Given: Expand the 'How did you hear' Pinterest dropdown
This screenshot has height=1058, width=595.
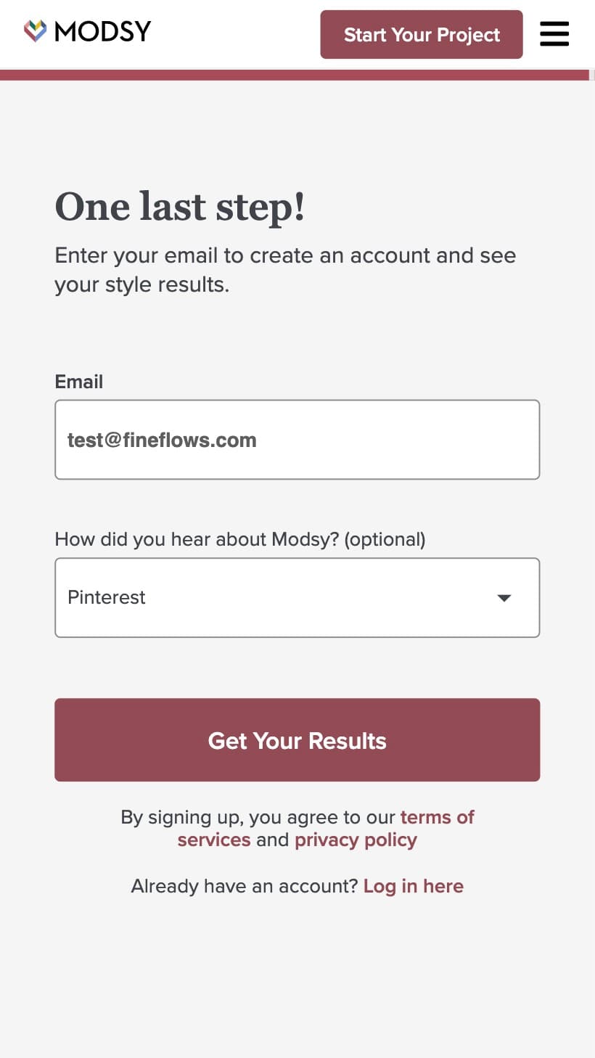Looking at the screenshot, I should click(297, 598).
